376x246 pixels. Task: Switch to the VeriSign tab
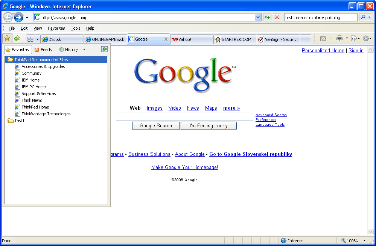[279, 39]
